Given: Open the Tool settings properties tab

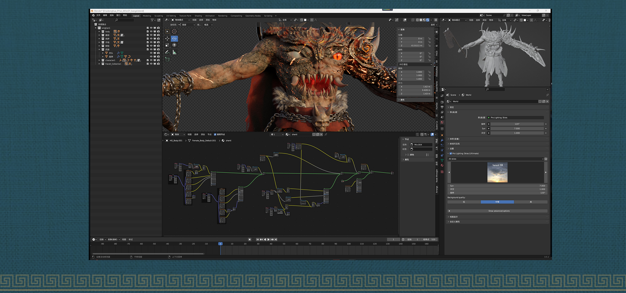Looking at the screenshot, I should [442, 96].
